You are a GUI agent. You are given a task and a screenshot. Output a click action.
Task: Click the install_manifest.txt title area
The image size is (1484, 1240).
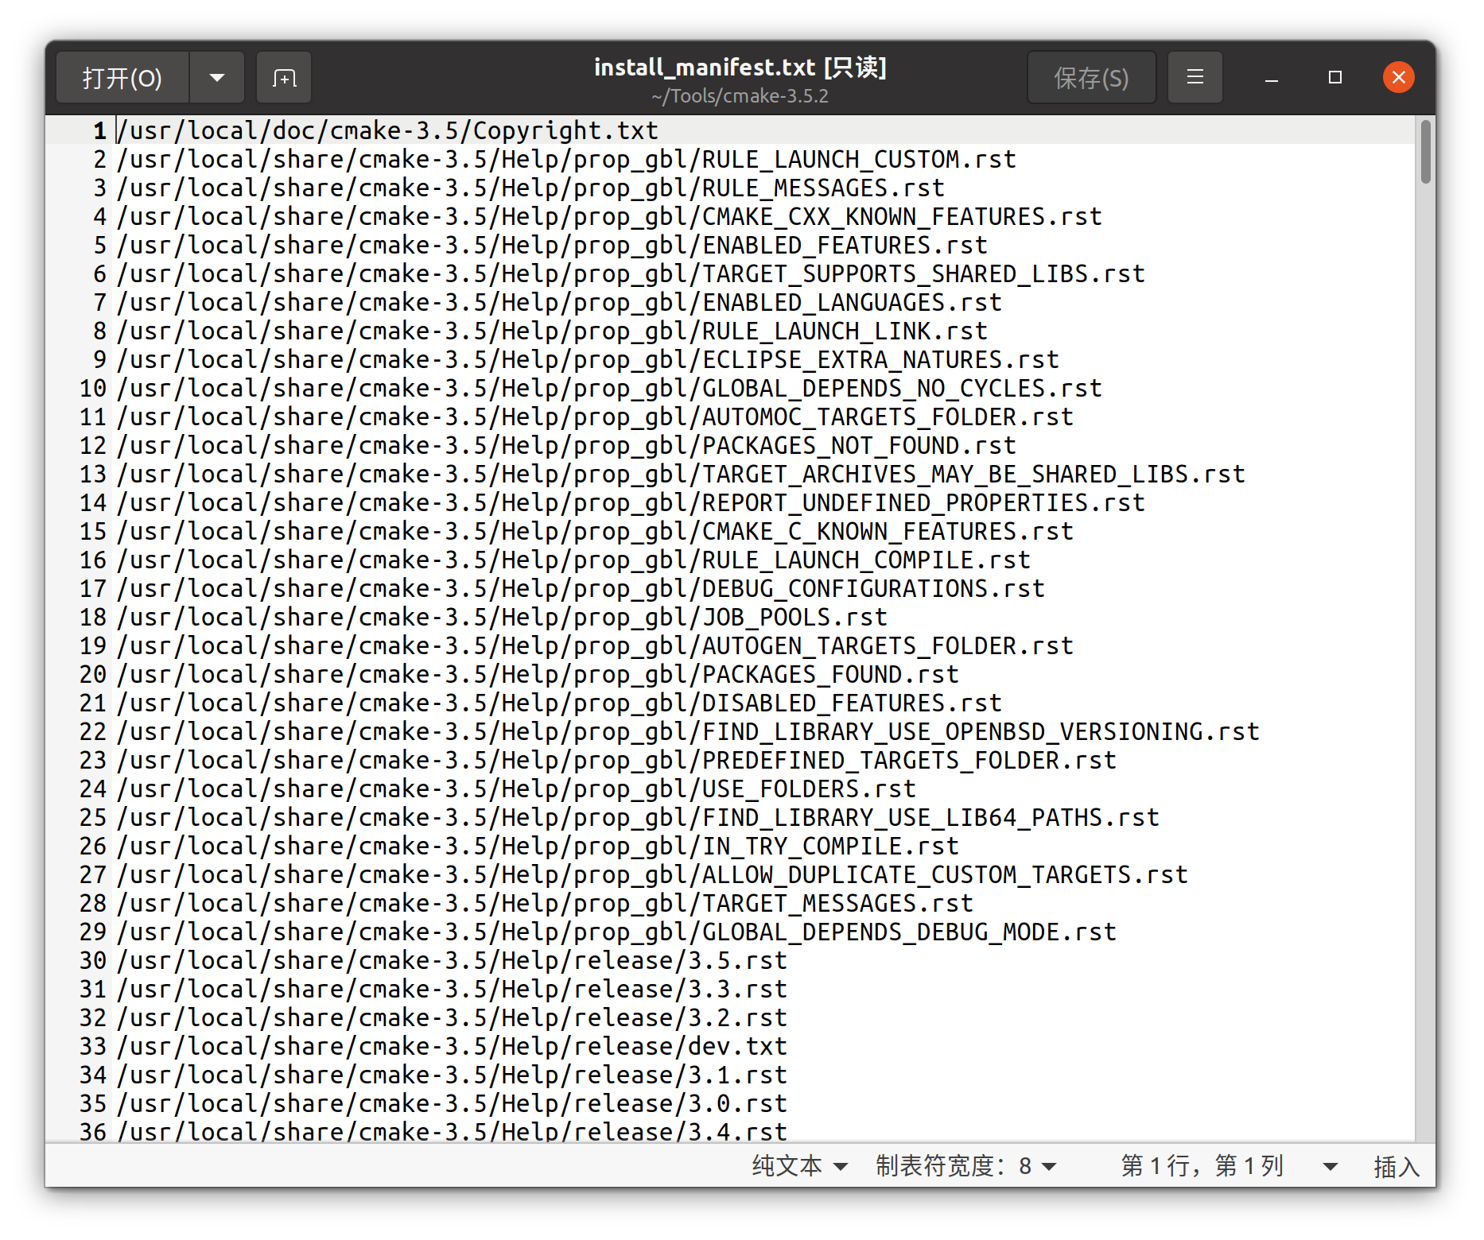tap(740, 67)
